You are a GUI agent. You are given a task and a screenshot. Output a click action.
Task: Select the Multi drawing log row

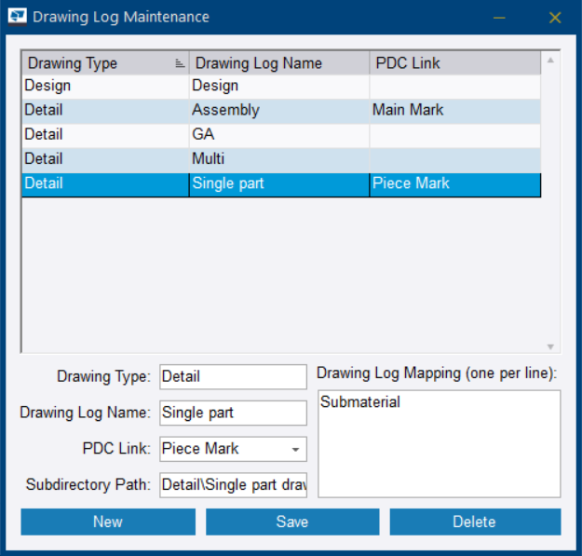click(279, 159)
